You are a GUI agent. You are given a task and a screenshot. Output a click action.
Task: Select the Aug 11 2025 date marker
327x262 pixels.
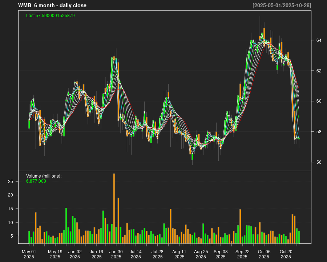179,254
